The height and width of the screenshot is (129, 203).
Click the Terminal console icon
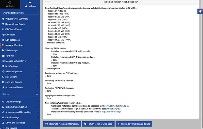click(x=3, y=56)
